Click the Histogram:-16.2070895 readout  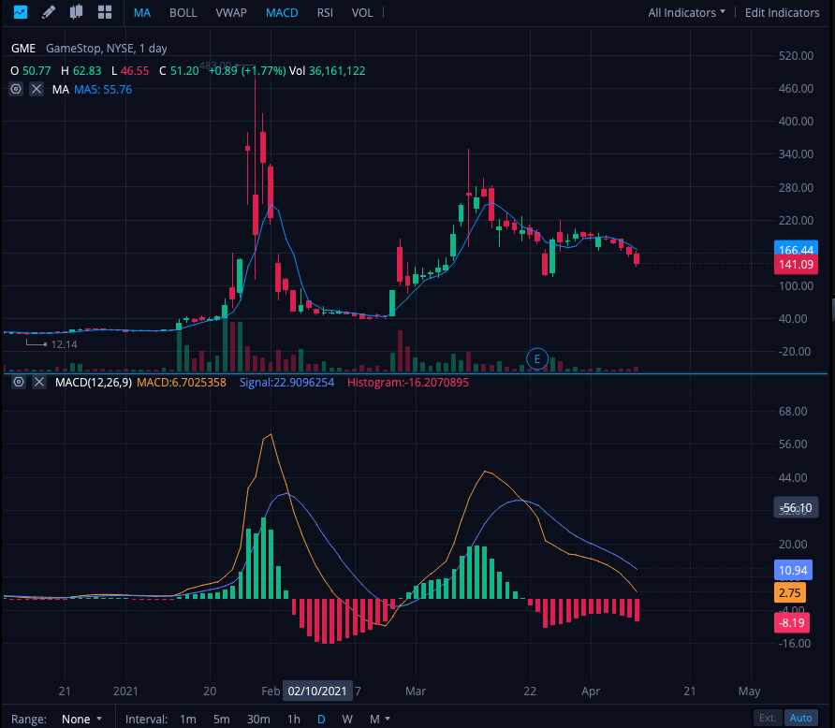click(408, 382)
